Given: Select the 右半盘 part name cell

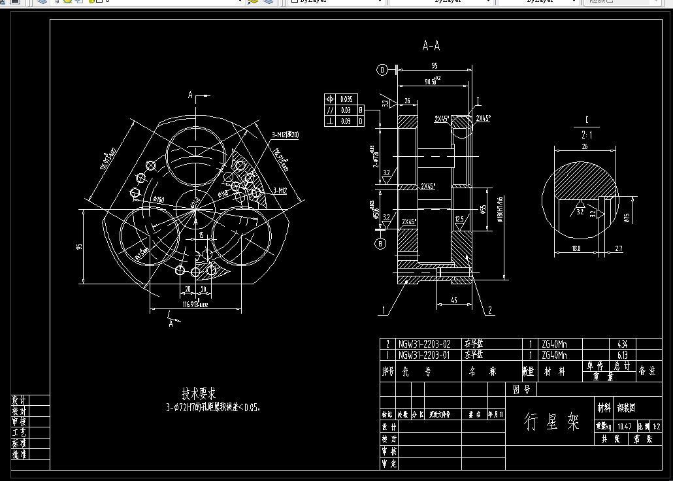Looking at the screenshot, I should coord(474,344).
